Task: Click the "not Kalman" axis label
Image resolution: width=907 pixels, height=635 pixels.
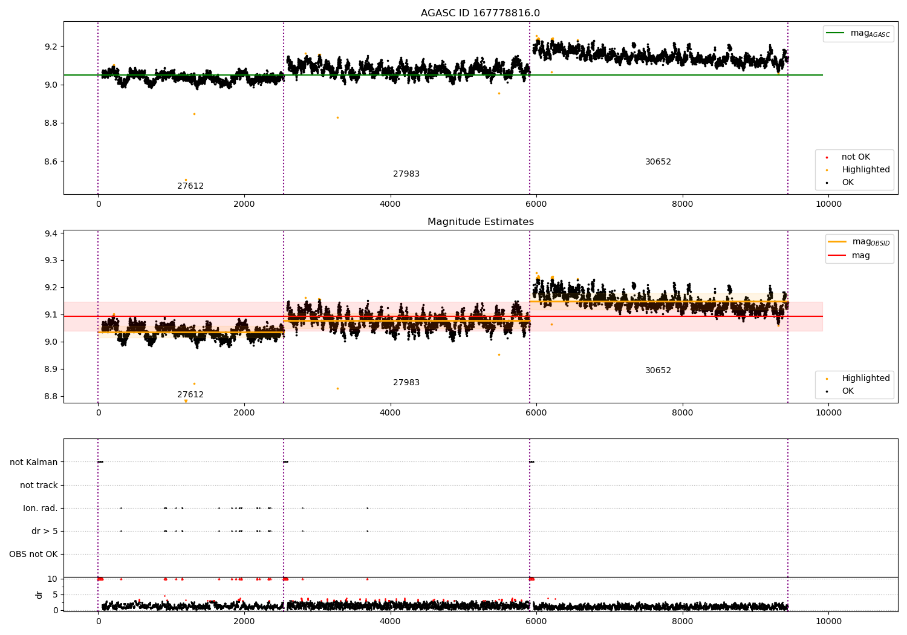Action: click(x=34, y=462)
